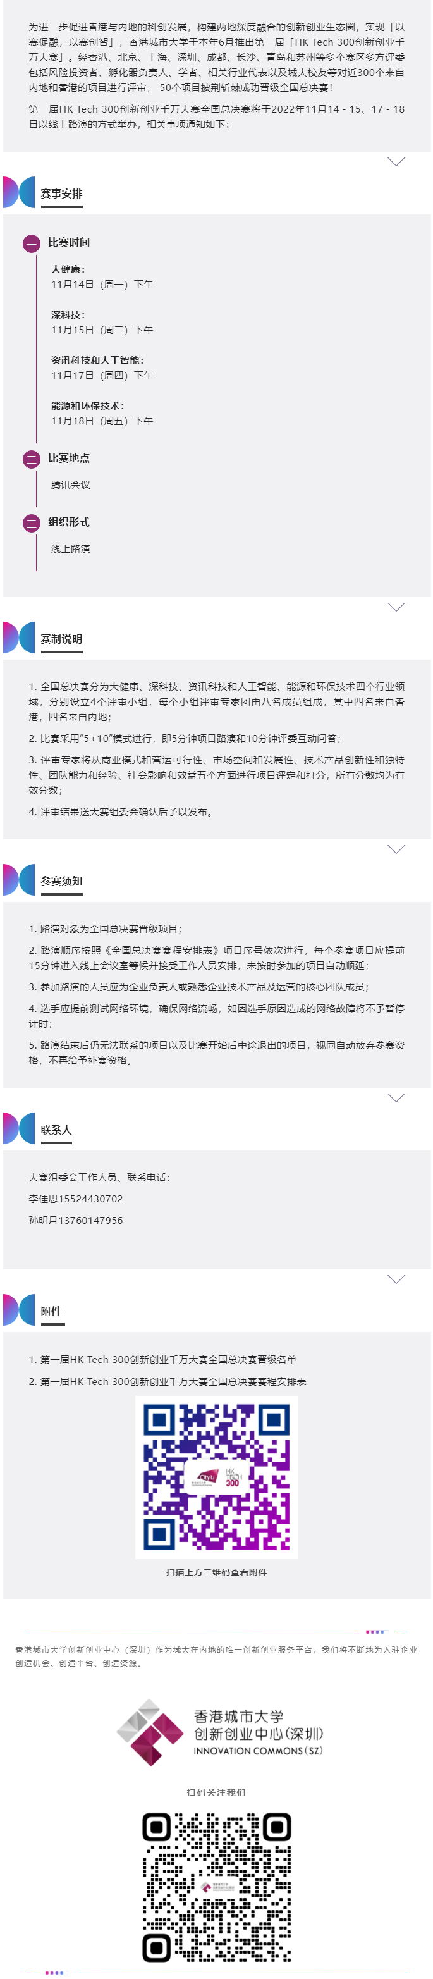Click the gradient logo icon beside 赛事安排

pos(19,192)
